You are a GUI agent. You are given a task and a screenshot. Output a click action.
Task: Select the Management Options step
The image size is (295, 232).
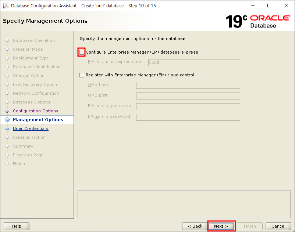[x=38, y=120]
